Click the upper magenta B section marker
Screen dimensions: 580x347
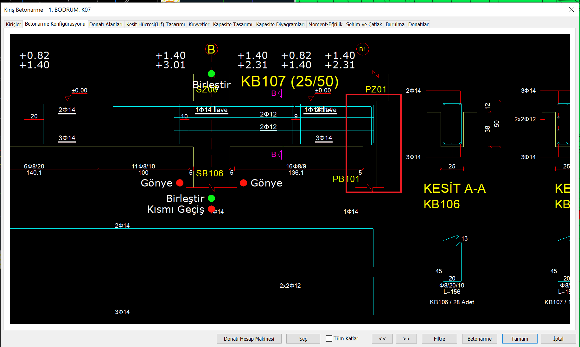click(x=277, y=93)
